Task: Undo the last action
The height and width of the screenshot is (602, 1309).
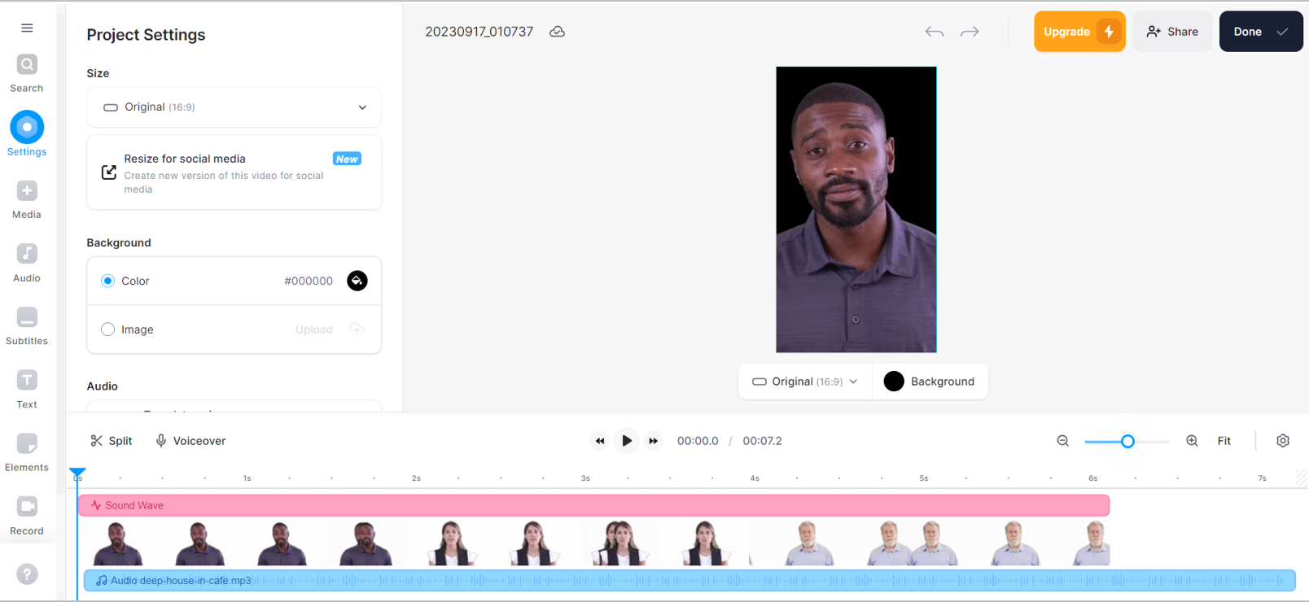Action: click(x=935, y=32)
